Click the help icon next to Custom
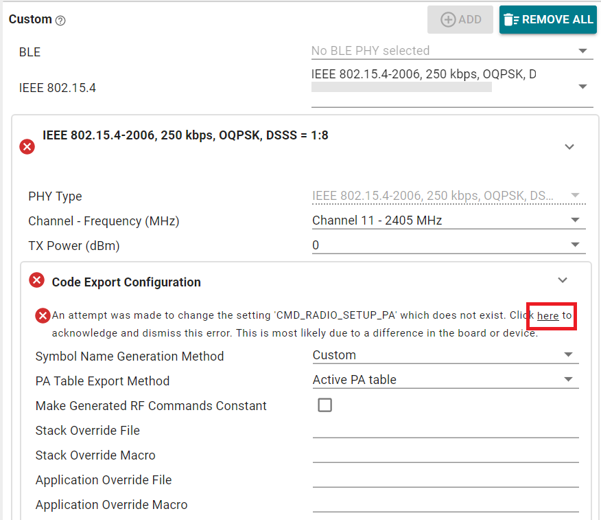601x520 pixels. [60, 21]
